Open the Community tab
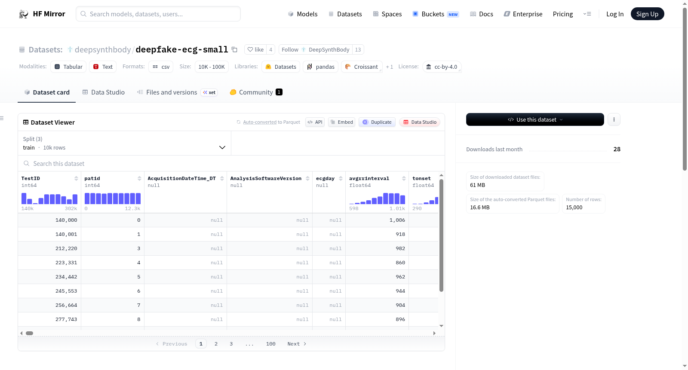Viewport: 688px width, 370px height. click(x=256, y=92)
